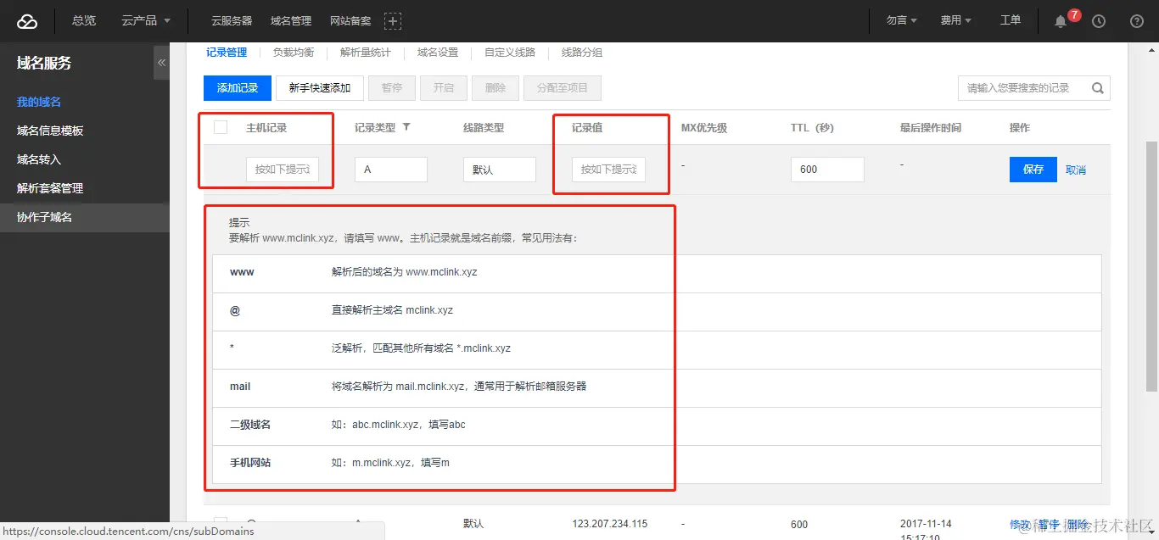Click the 添加记录 button
The image size is (1159, 540).
(238, 88)
